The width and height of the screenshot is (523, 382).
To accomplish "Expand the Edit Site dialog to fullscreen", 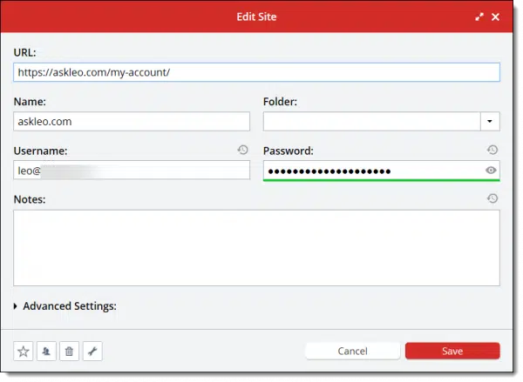I will 479,17.
